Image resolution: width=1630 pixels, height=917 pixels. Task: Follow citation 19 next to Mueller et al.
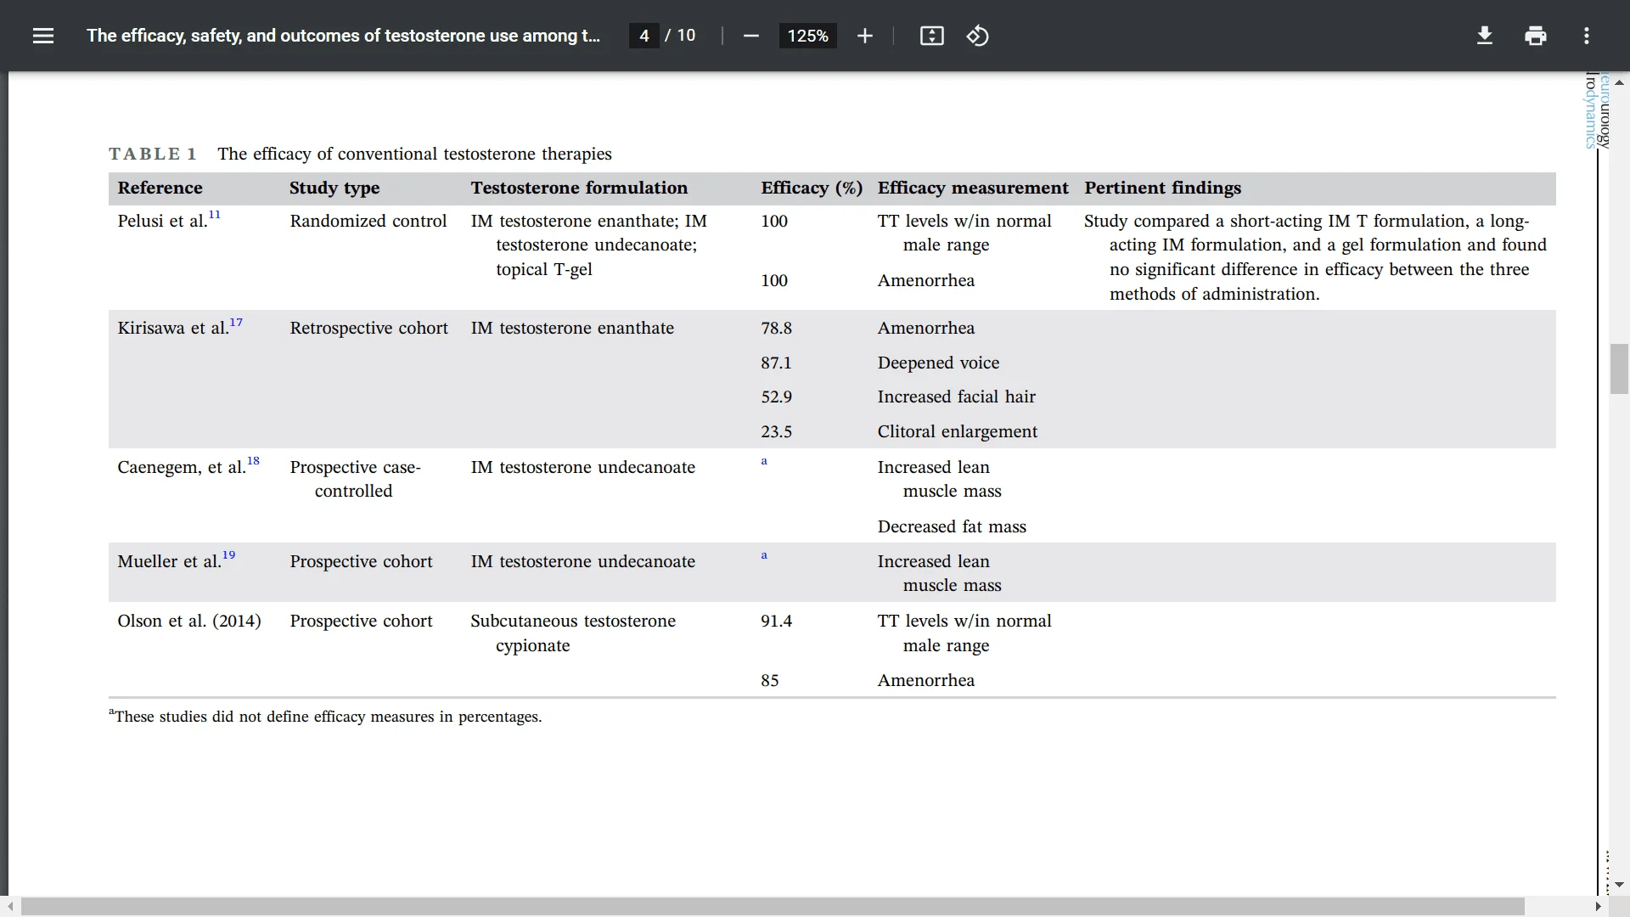[228, 555]
